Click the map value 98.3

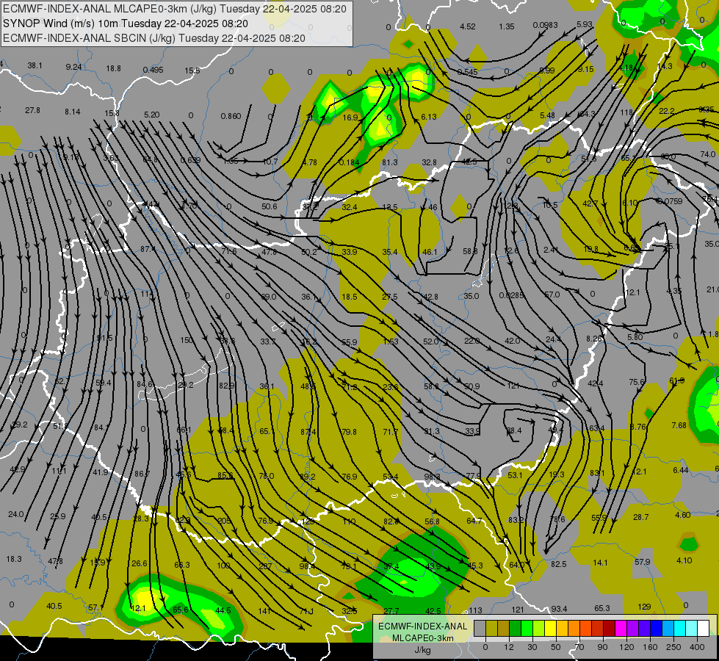pyautogui.click(x=432, y=477)
